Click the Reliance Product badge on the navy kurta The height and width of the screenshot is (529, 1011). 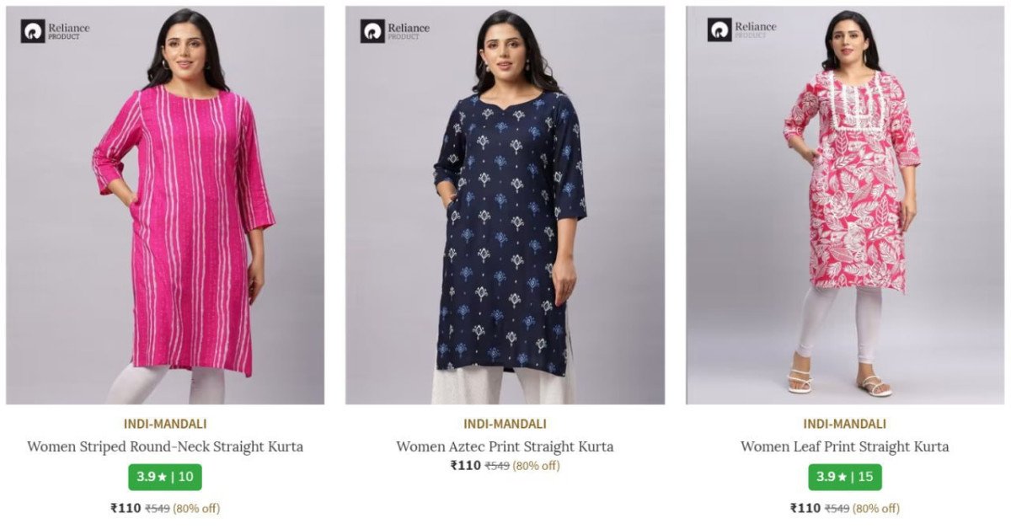pos(389,29)
